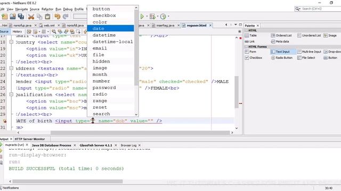Open the Refactor menu
This screenshot has height=191, width=341.
[47, 9]
